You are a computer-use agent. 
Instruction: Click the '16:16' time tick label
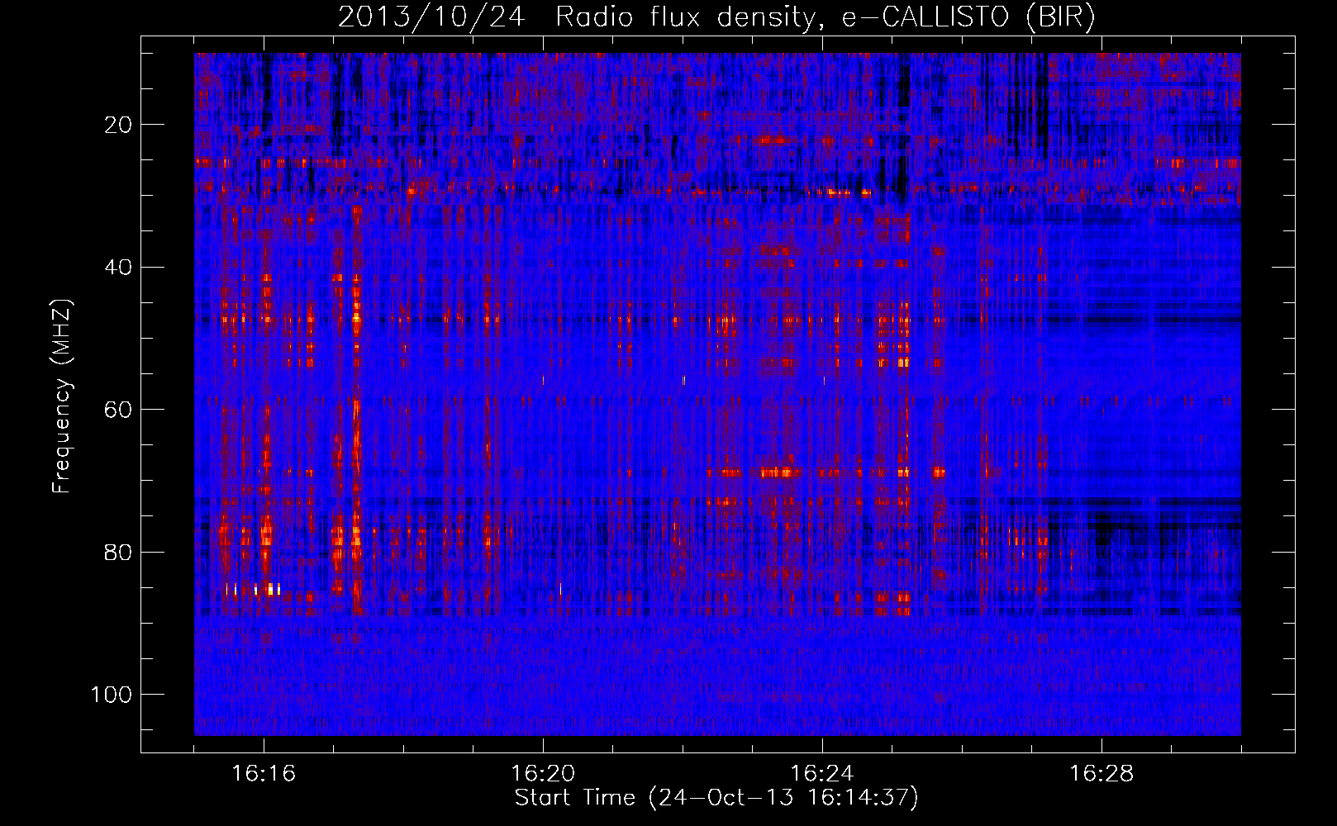(x=264, y=774)
